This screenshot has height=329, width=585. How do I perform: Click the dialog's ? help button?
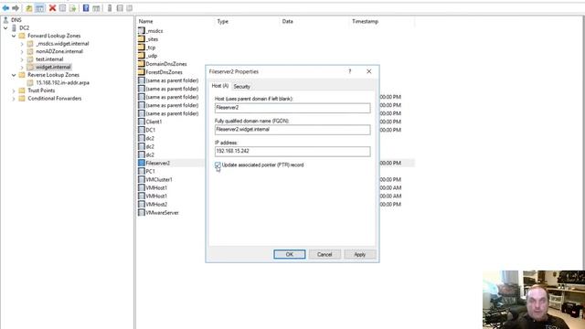pos(349,71)
